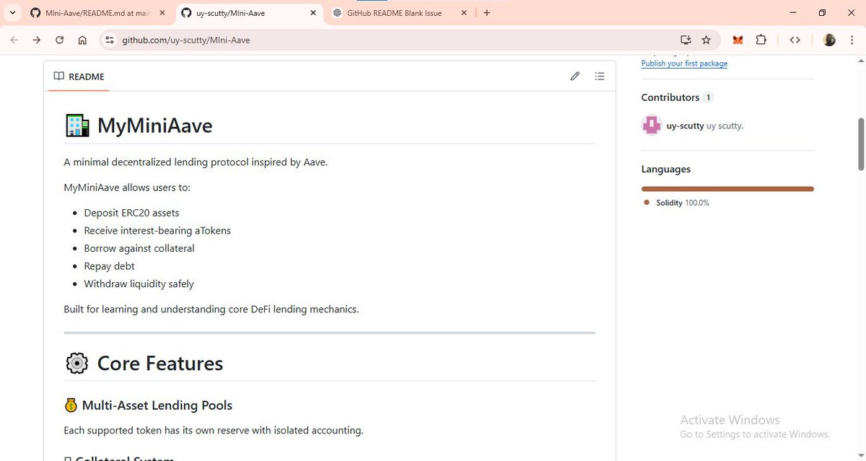The width and height of the screenshot is (866, 461).
Task: View site information icon in address bar
Action: pyautogui.click(x=110, y=40)
